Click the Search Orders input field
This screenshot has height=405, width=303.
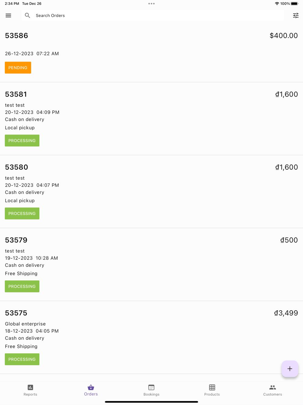pos(151,15)
